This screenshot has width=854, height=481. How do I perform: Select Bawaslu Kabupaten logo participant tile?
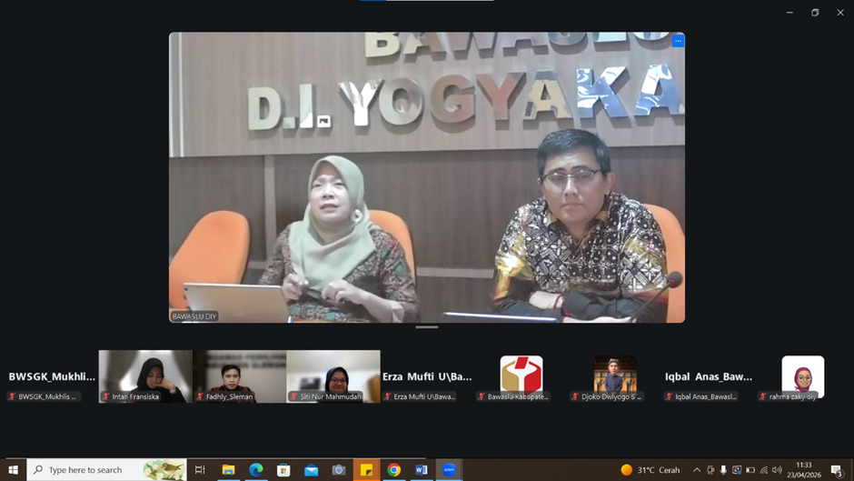[521, 375]
